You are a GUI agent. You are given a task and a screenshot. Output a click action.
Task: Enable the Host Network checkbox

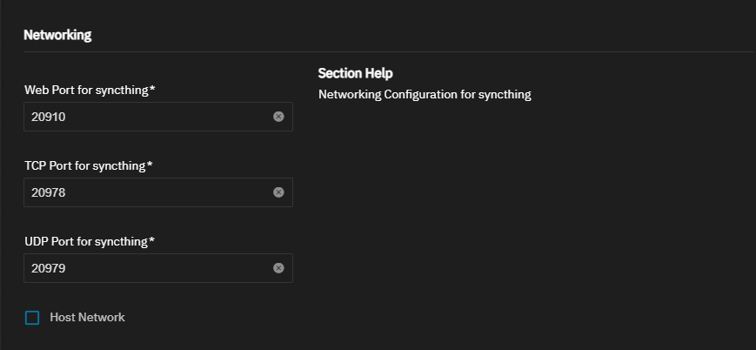32,318
